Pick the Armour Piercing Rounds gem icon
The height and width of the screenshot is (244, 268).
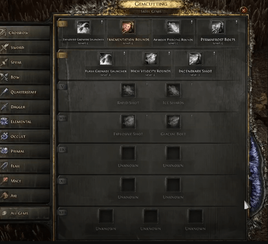pyautogui.click(x=173, y=27)
